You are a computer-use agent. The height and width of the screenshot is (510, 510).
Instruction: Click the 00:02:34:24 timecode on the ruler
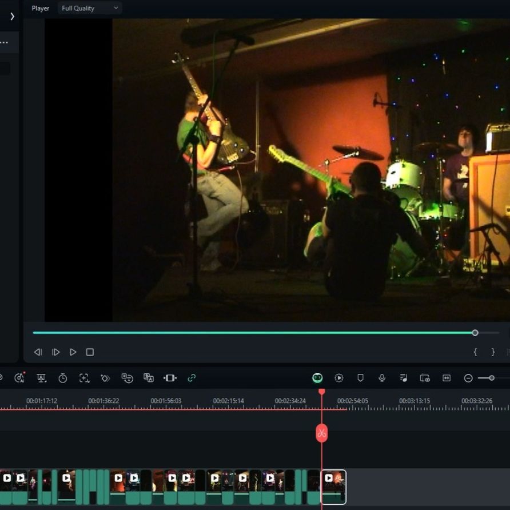(x=290, y=401)
